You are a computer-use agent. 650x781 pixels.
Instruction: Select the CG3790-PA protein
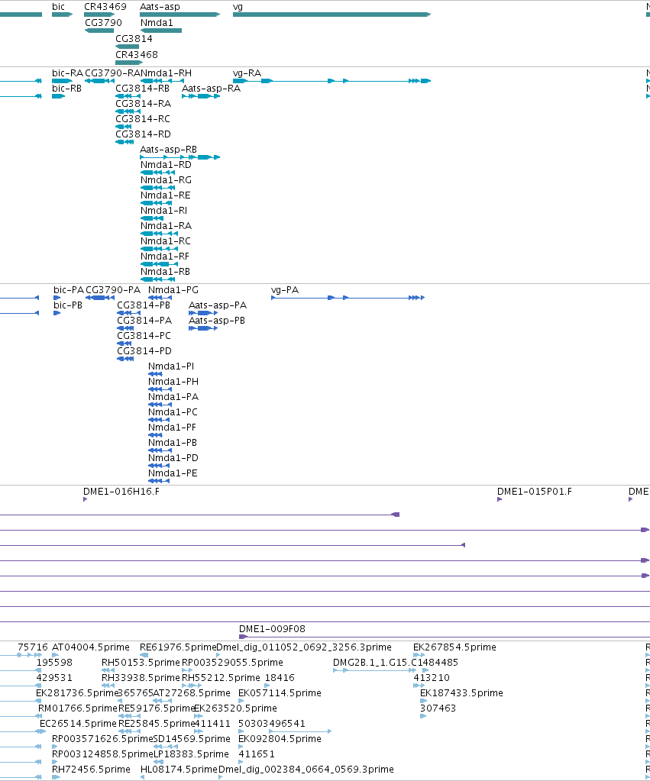pyautogui.click(x=100, y=298)
